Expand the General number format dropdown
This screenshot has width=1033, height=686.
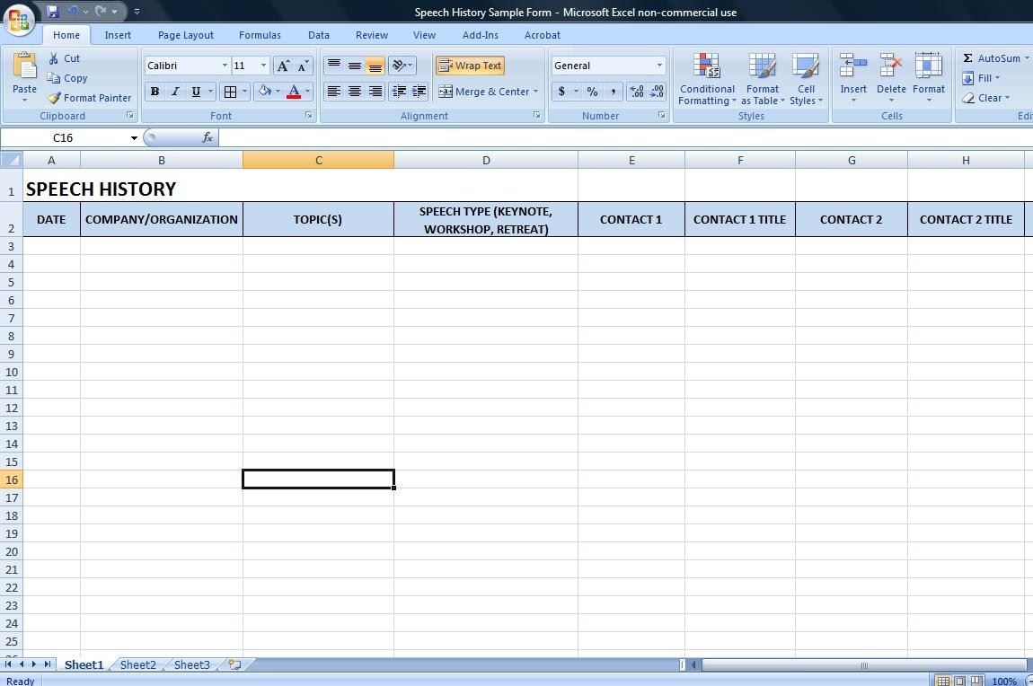point(659,66)
